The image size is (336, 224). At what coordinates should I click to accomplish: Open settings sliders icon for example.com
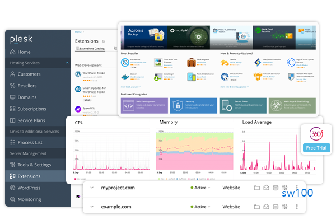point(284,207)
